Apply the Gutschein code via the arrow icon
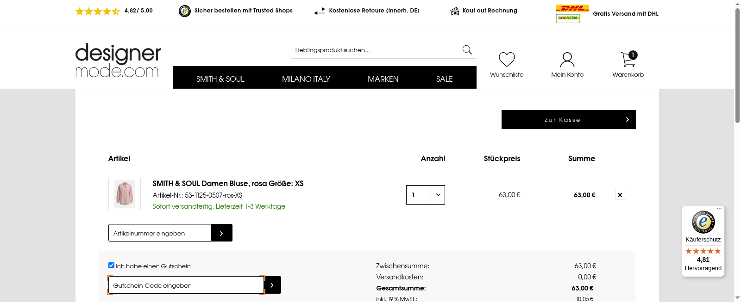Screen dimensions: 741x302 pos(272,285)
